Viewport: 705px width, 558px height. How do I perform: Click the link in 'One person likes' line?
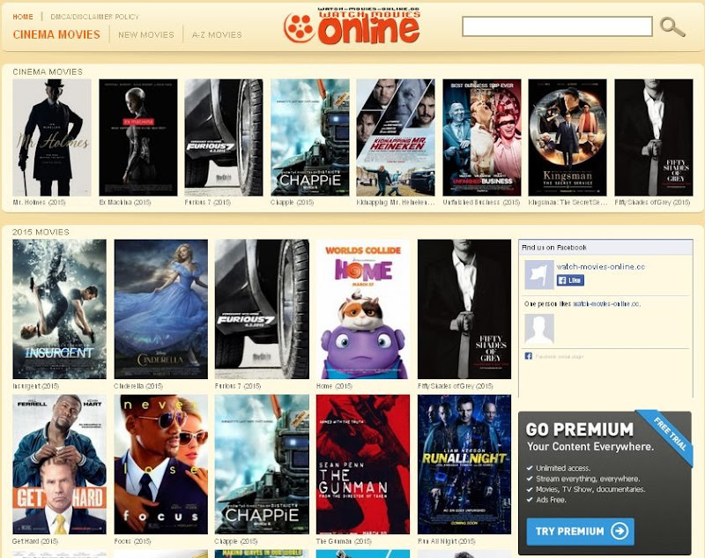pyautogui.click(x=606, y=304)
